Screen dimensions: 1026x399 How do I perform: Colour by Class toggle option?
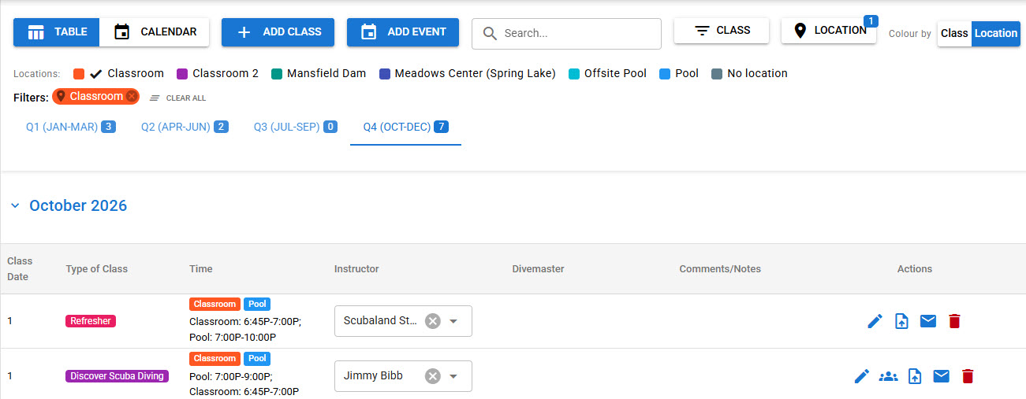(954, 34)
